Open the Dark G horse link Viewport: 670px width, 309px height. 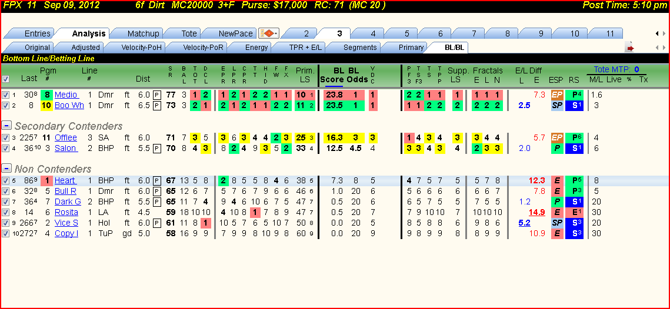68,201
